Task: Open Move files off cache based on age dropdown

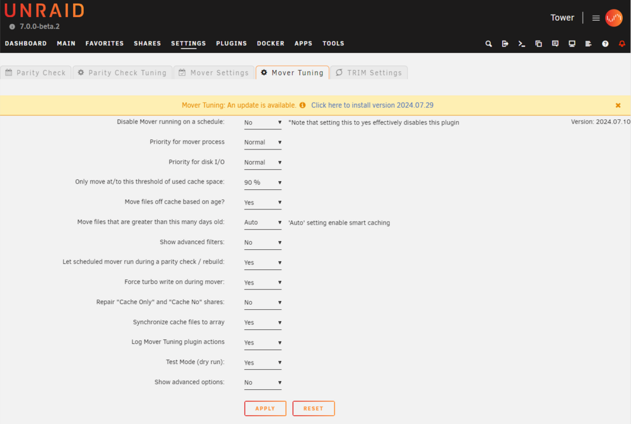Action: [262, 203]
